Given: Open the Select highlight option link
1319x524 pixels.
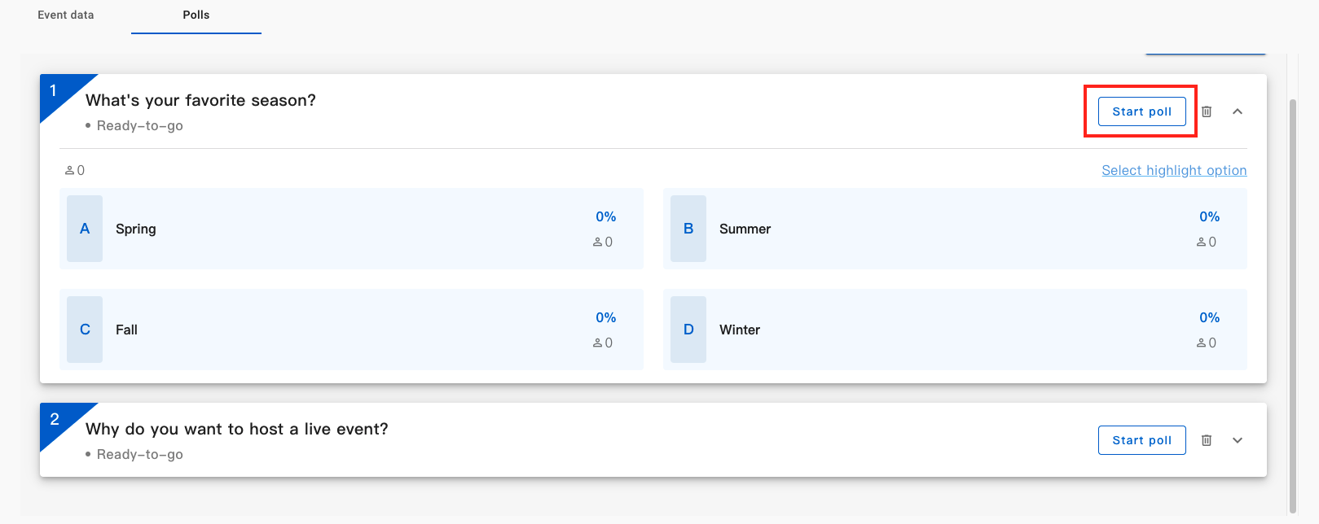Looking at the screenshot, I should pyautogui.click(x=1173, y=170).
